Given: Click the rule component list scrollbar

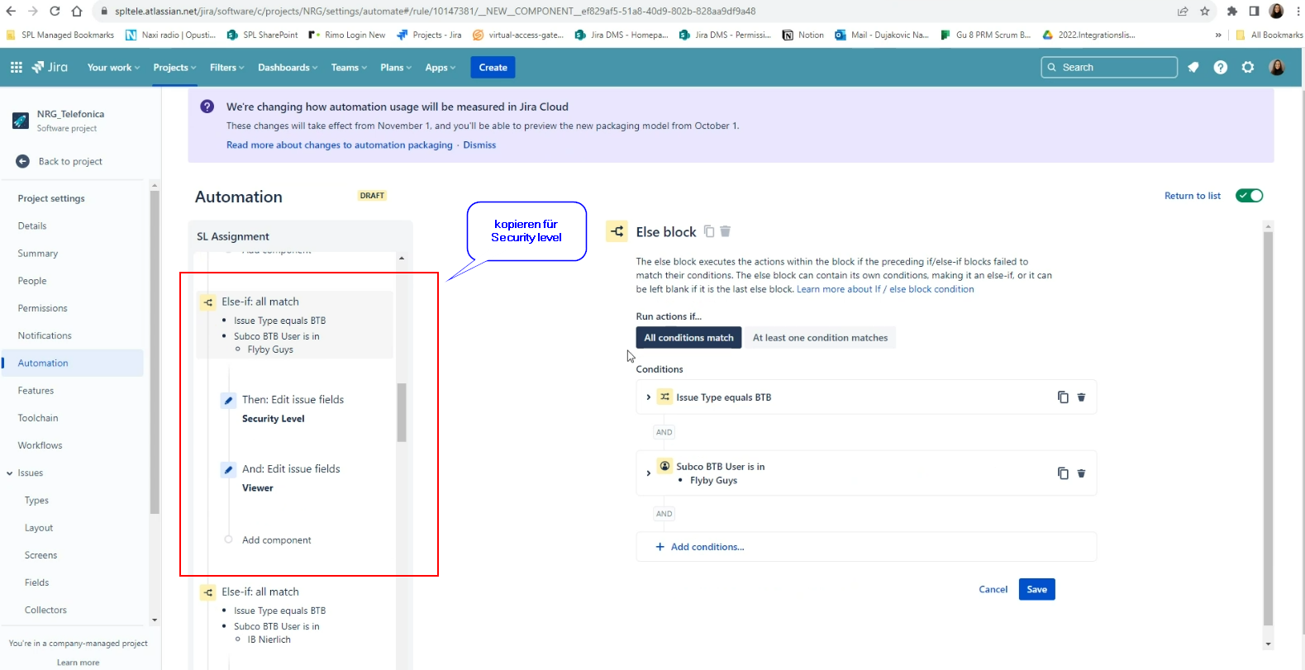Looking at the screenshot, I should click(402, 412).
